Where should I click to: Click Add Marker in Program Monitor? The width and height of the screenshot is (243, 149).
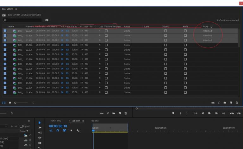click(173, 113)
